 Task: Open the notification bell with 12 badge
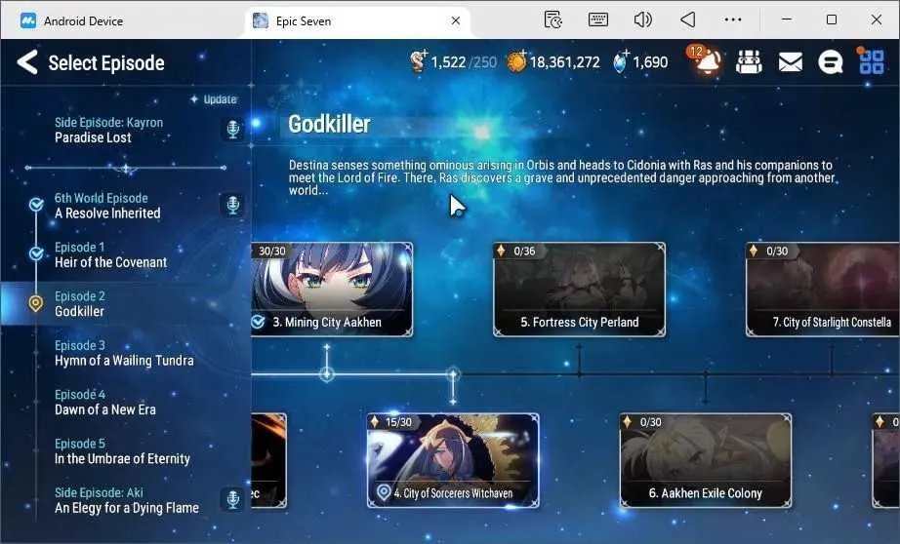click(x=707, y=60)
